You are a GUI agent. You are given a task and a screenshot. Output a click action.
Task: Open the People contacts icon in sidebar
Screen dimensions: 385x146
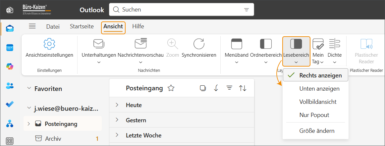pyautogui.click(x=10, y=86)
